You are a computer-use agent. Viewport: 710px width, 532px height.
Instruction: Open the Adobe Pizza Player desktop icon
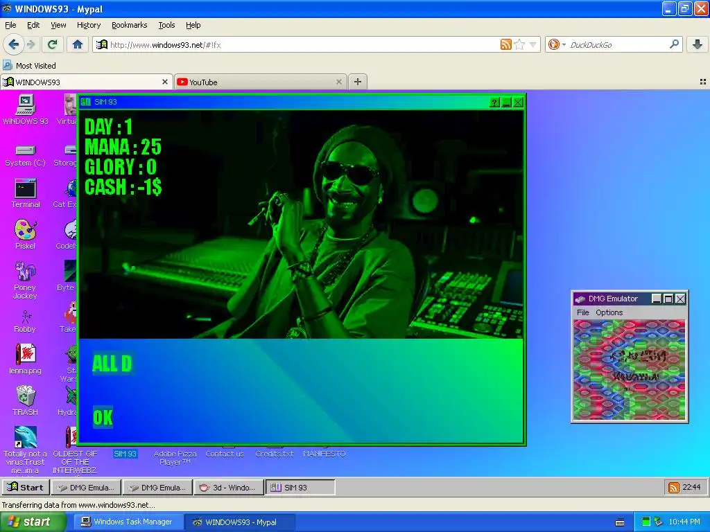[x=175, y=457]
